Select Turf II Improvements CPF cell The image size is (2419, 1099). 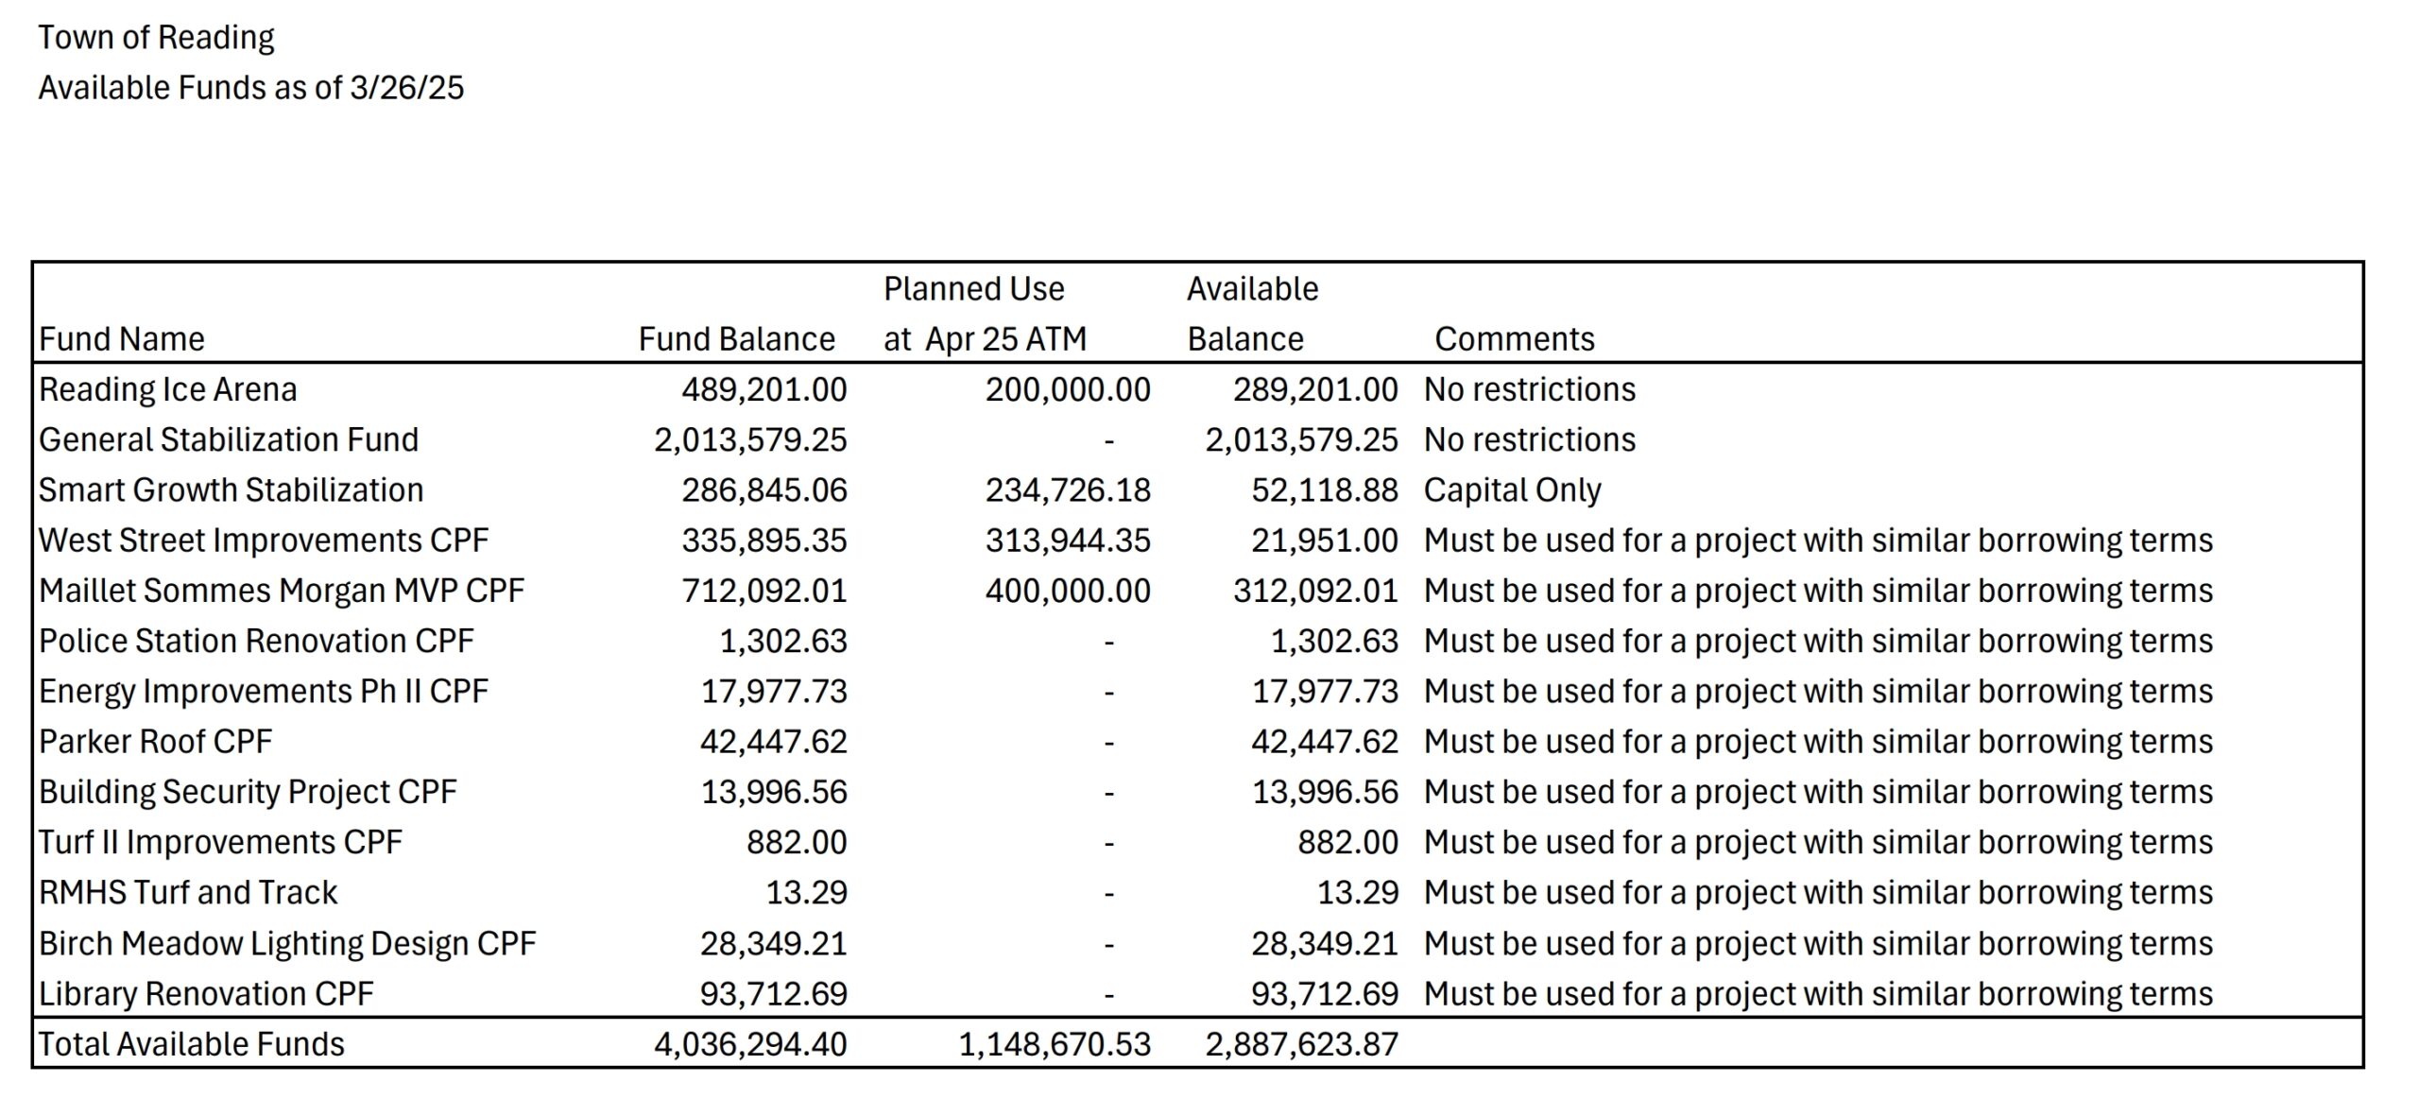pos(220,842)
